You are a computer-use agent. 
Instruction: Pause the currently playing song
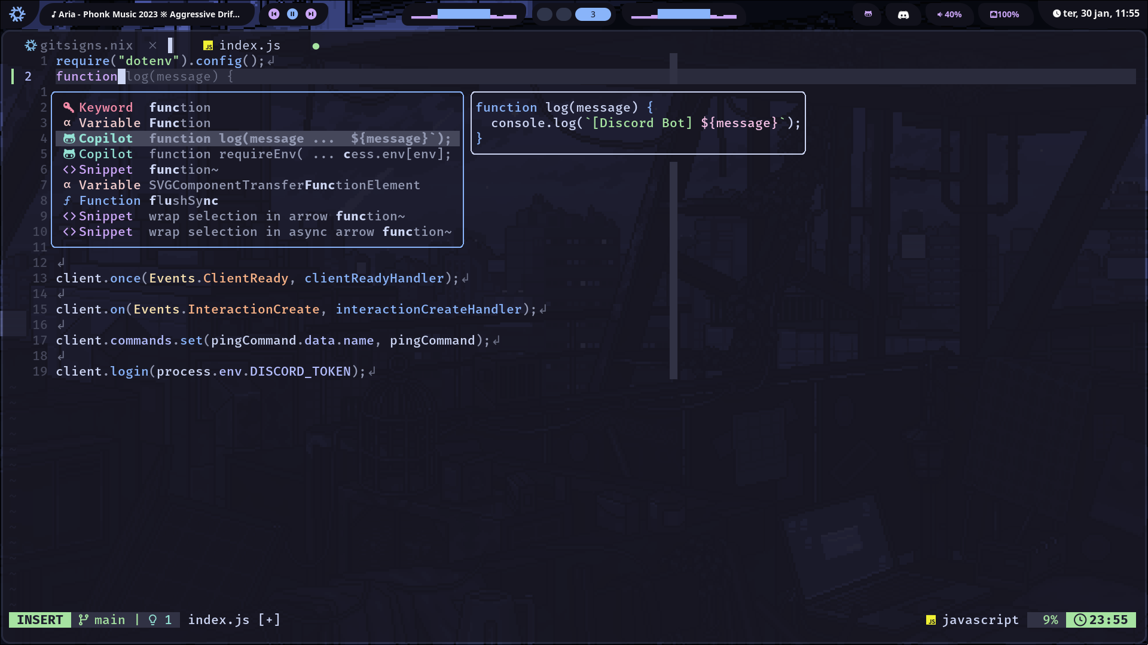pos(292,14)
